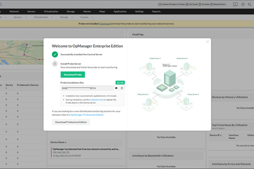The image size is (254, 169).
Task: Click the license expiry notice
Action: 172,4
